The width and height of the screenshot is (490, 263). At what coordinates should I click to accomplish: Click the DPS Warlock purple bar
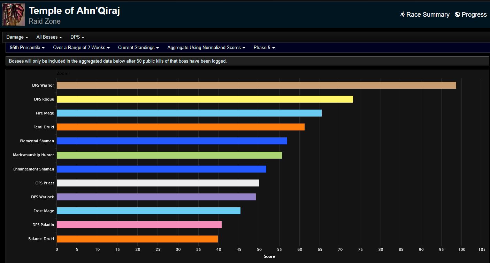[x=156, y=197]
